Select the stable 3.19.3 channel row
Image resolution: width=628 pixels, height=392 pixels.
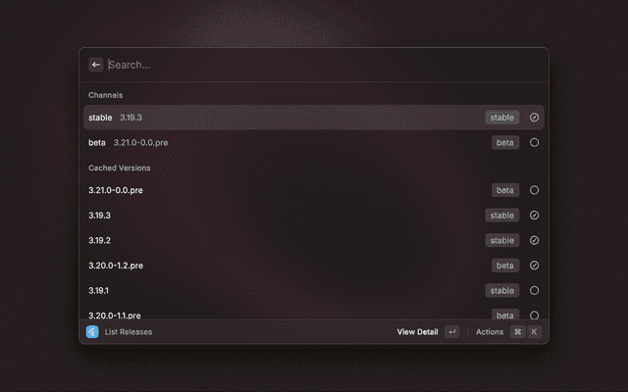[x=314, y=118]
